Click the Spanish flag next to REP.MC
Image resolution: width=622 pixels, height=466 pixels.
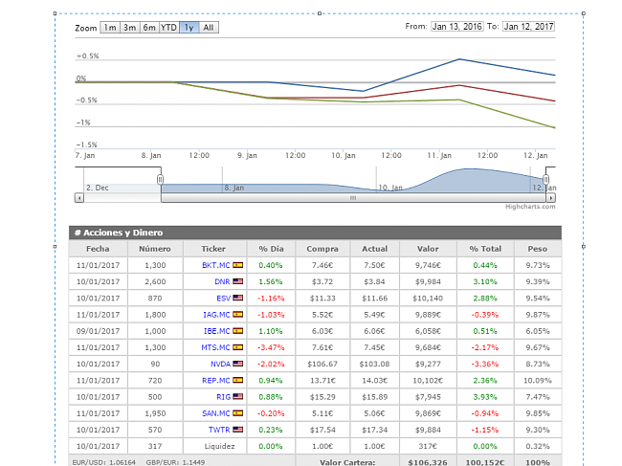(237, 380)
